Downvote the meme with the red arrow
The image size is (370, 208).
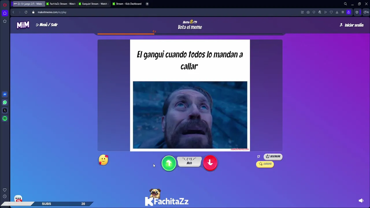[x=210, y=163]
